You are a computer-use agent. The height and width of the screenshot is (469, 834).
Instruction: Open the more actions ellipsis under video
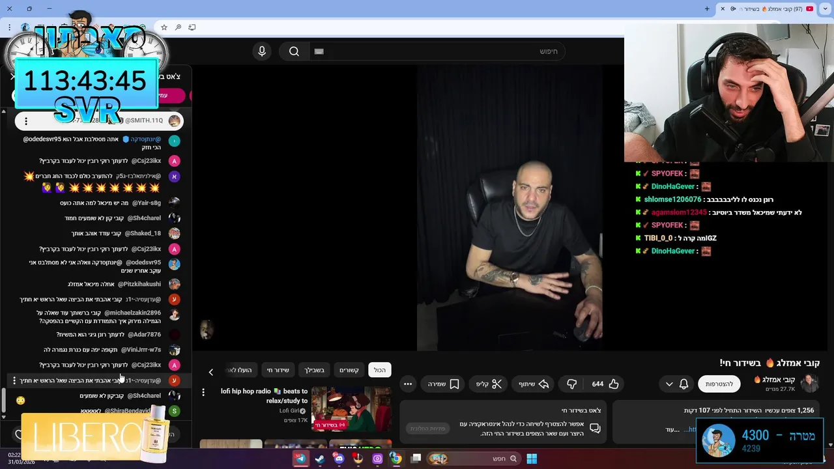pyautogui.click(x=408, y=384)
